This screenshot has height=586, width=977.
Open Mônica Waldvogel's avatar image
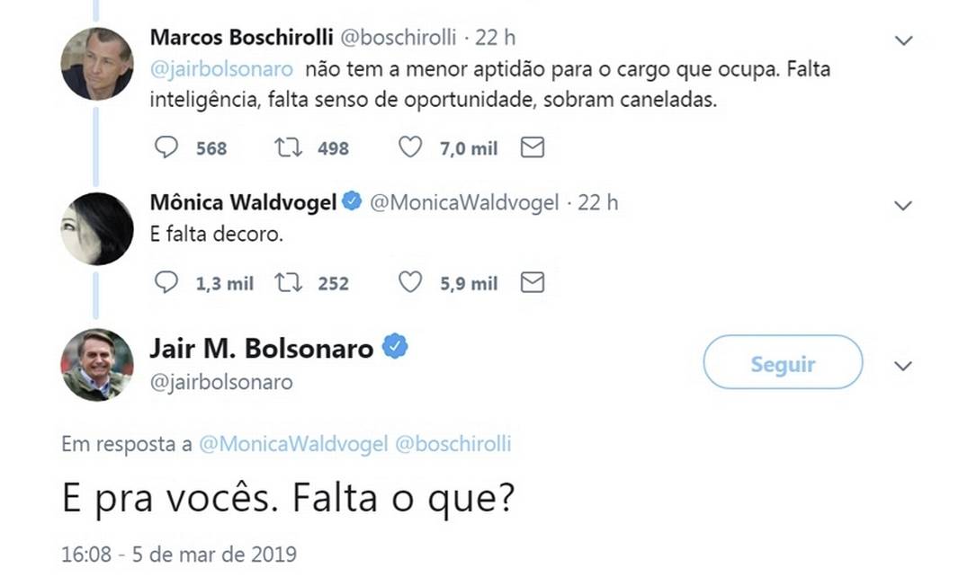[97, 228]
